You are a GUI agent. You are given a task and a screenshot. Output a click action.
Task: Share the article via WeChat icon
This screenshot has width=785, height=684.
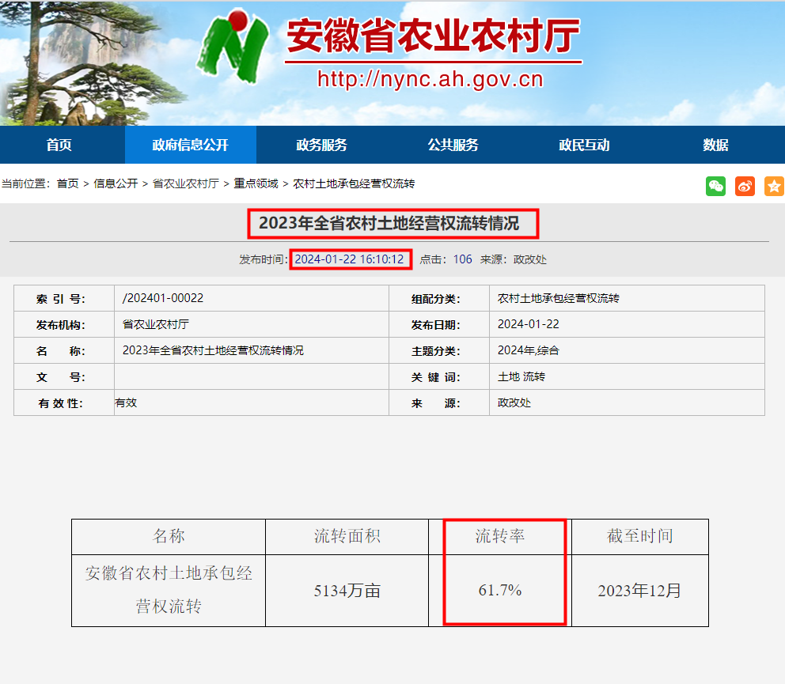(715, 186)
